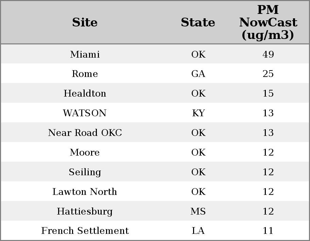
Task: Select the Miami site cell
Action: [x=85, y=54]
